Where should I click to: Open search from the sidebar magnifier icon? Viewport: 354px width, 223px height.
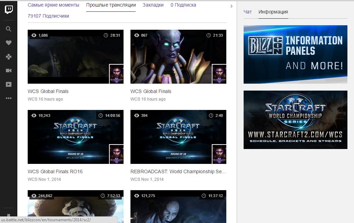click(9, 29)
